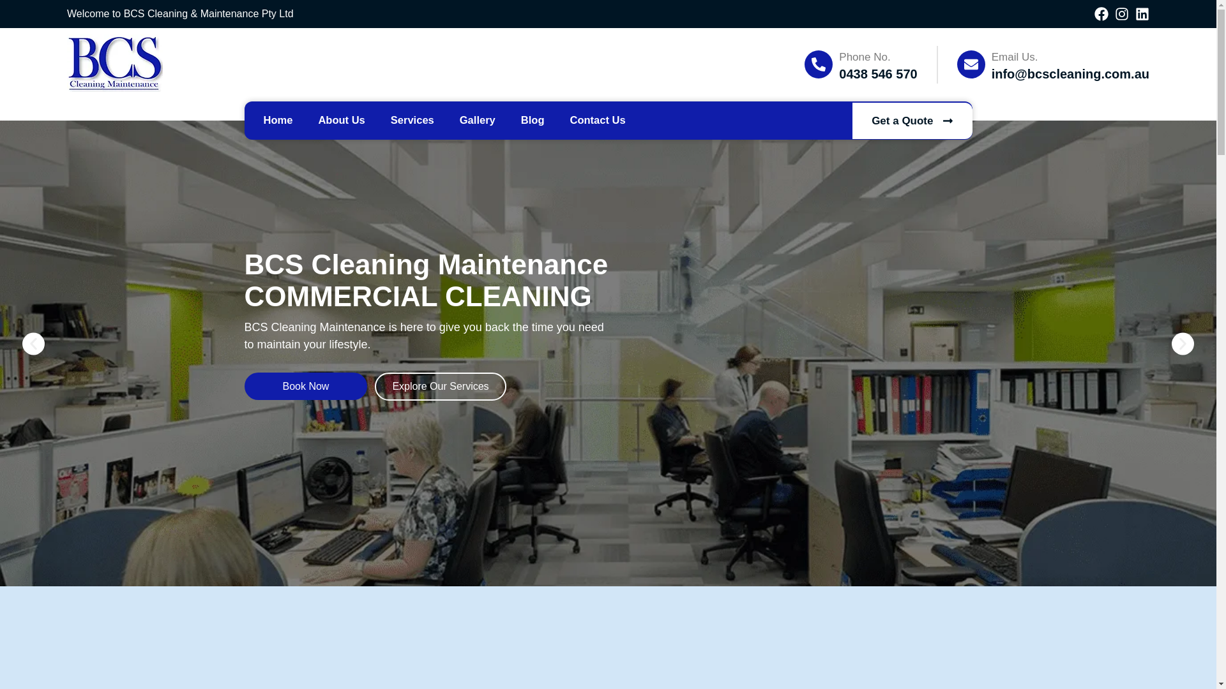Go to previous slide arrow

[33, 344]
